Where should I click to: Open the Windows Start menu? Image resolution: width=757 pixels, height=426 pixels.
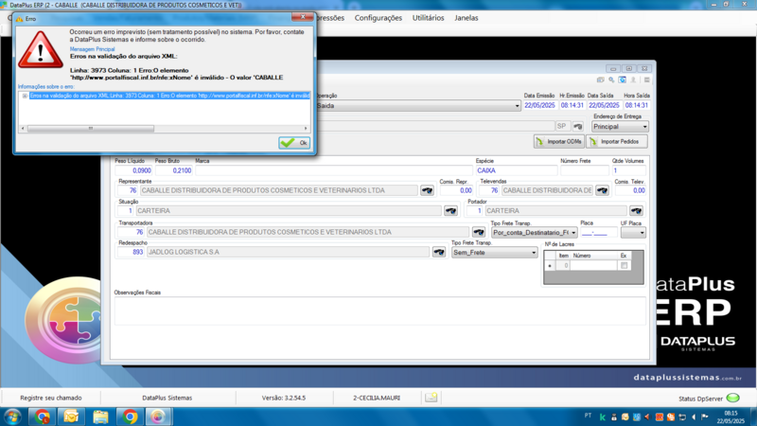[12, 417]
